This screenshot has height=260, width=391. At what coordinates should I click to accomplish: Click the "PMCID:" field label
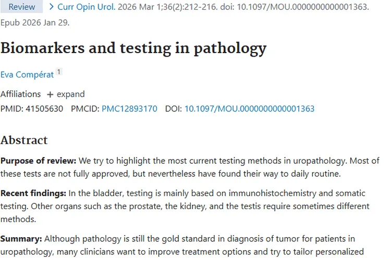[85, 109]
